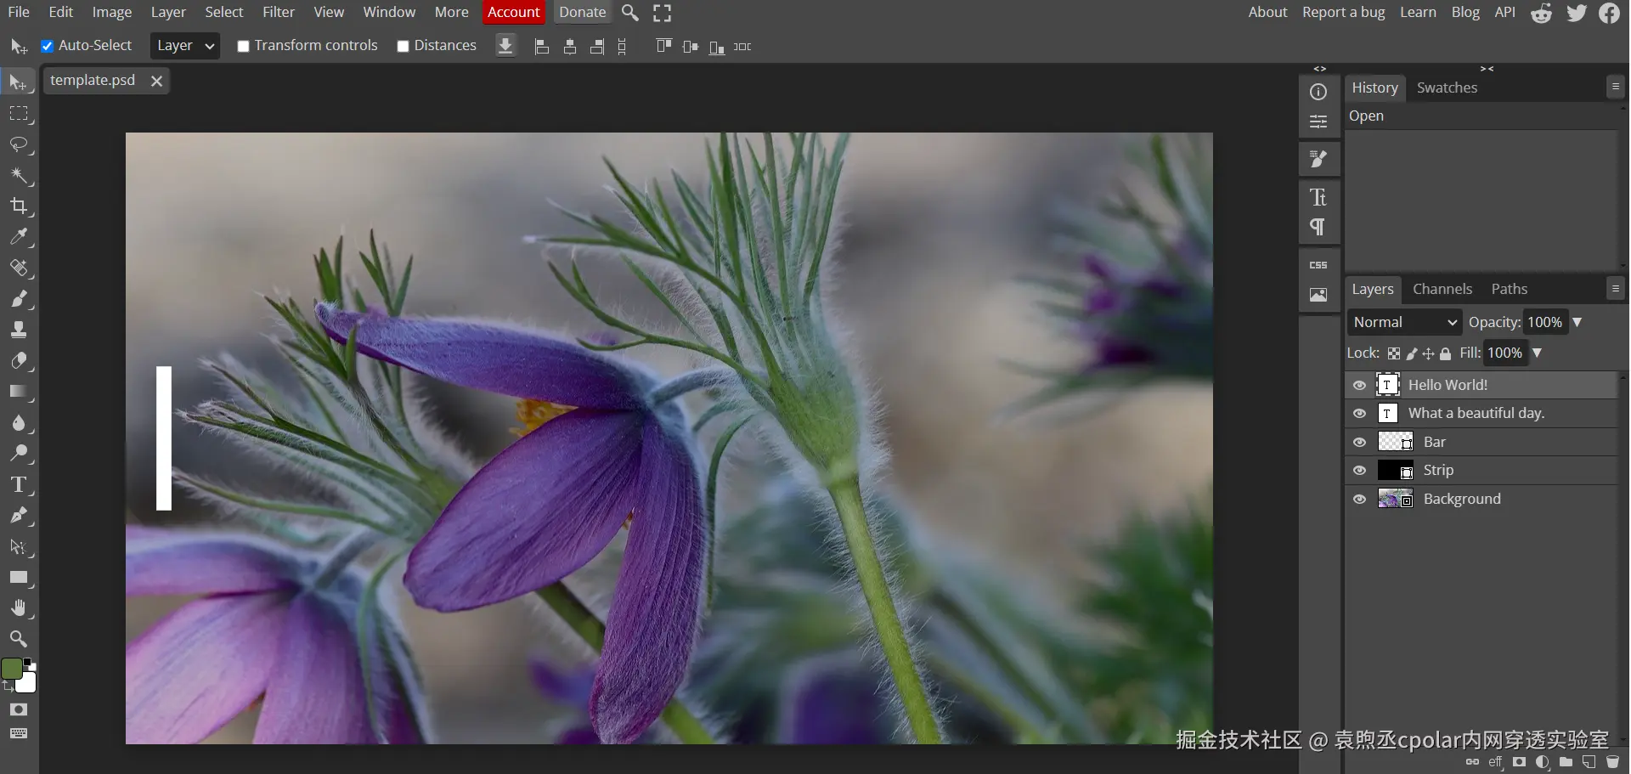Open the Layer auto-select dropdown
The height and width of the screenshot is (774, 1631).
point(185,46)
